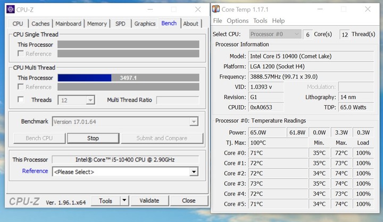
Task: Open the Memory tab
Action: click(x=97, y=24)
